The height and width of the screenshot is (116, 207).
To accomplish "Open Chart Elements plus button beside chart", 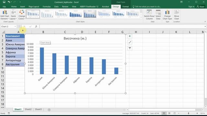I will 130,36.
